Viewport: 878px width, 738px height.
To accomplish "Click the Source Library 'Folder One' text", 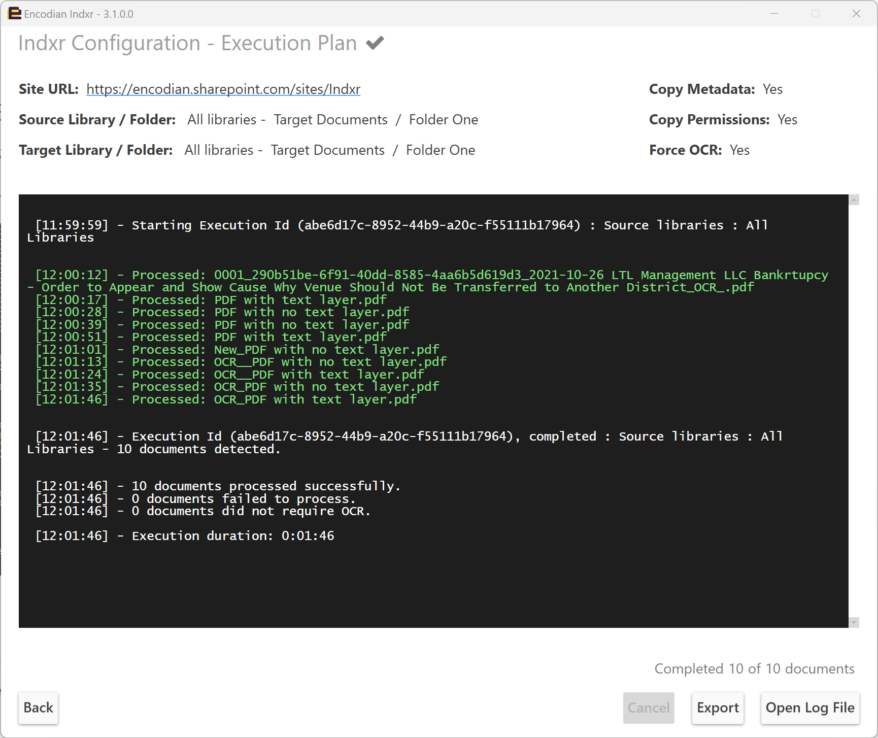I will click(444, 120).
